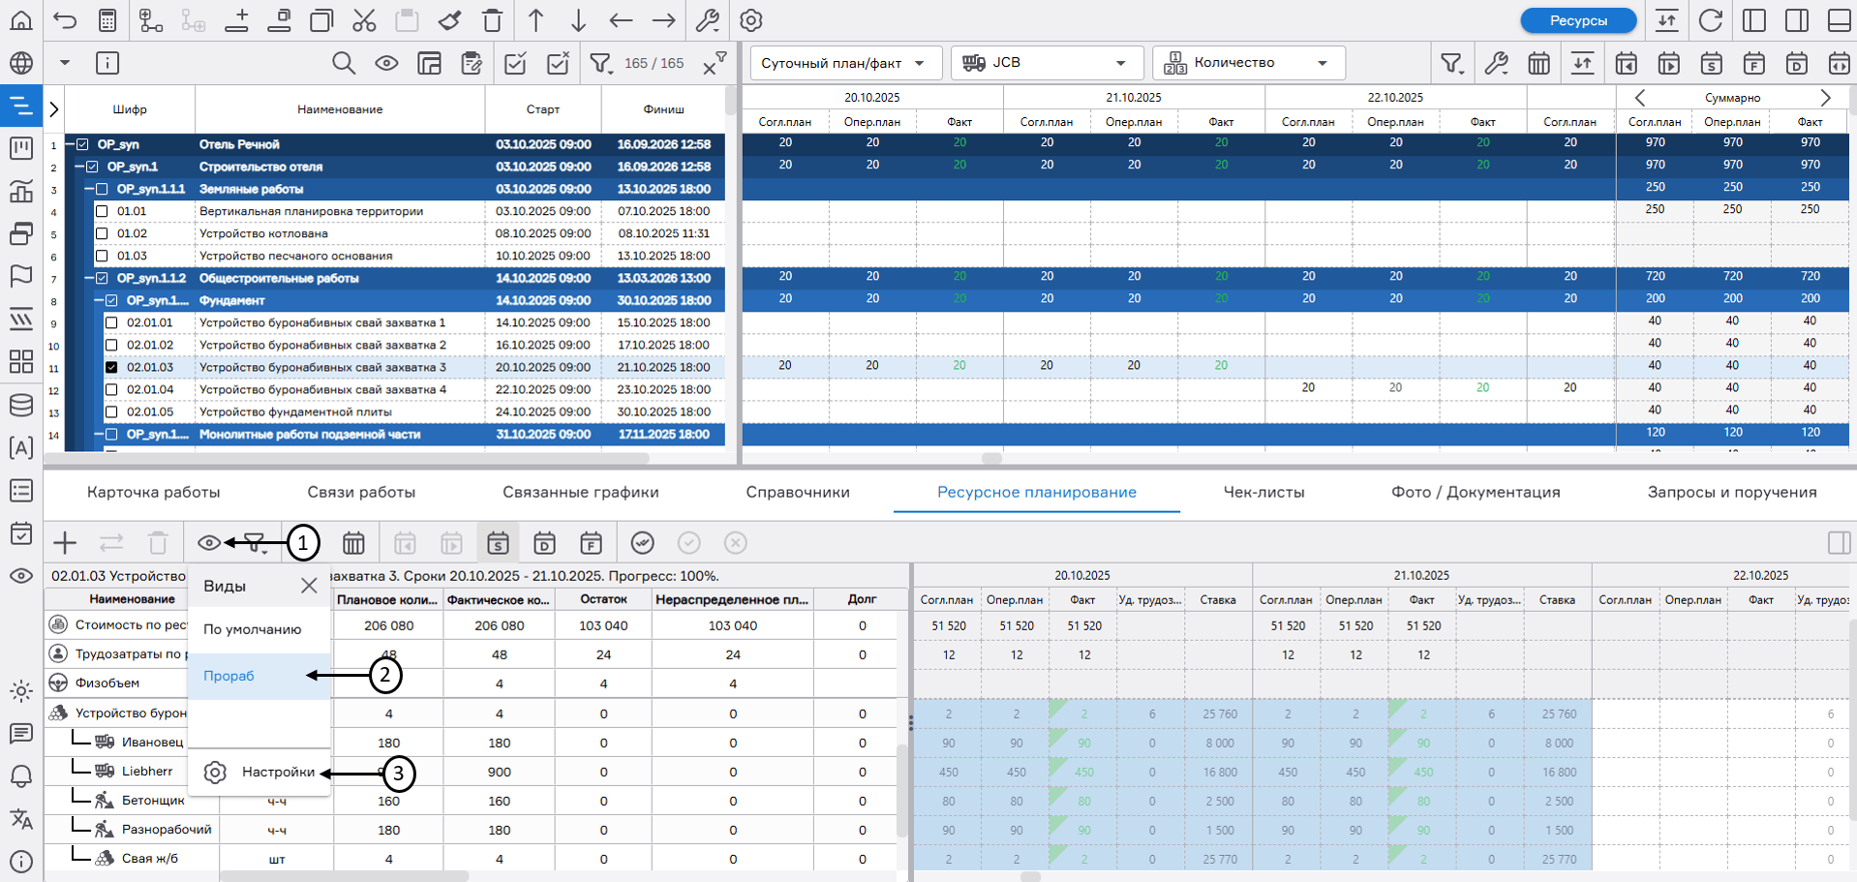Expand the Количество dropdown
The image size is (1857, 882).
pos(1248,63)
